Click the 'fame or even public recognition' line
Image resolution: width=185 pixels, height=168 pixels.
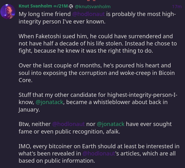(69, 132)
